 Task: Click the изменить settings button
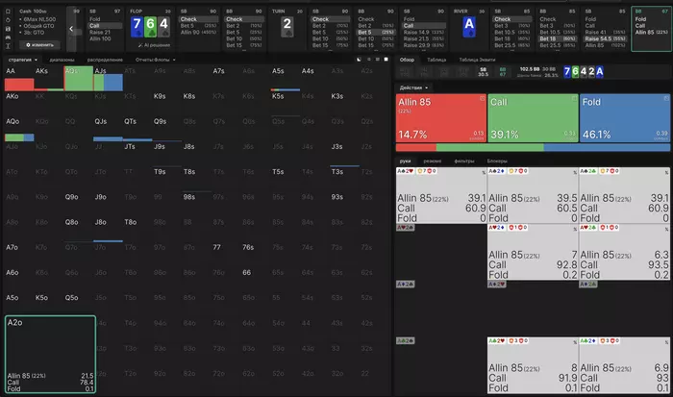coord(39,44)
